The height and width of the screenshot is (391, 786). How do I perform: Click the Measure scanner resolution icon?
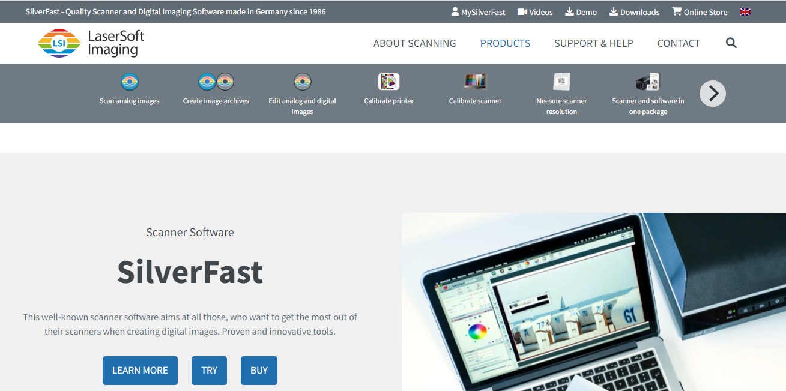pyautogui.click(x=561, y=81)
